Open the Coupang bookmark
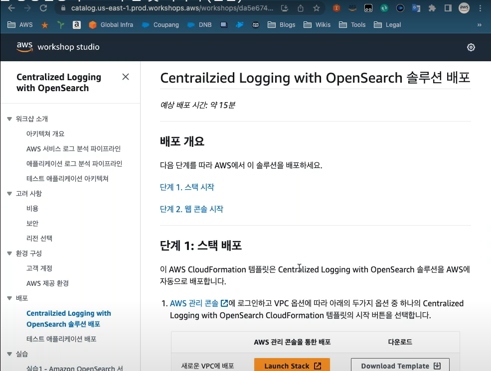Image resolution: width=491 pixels, height=371 pixels. [x=160, y=25]
